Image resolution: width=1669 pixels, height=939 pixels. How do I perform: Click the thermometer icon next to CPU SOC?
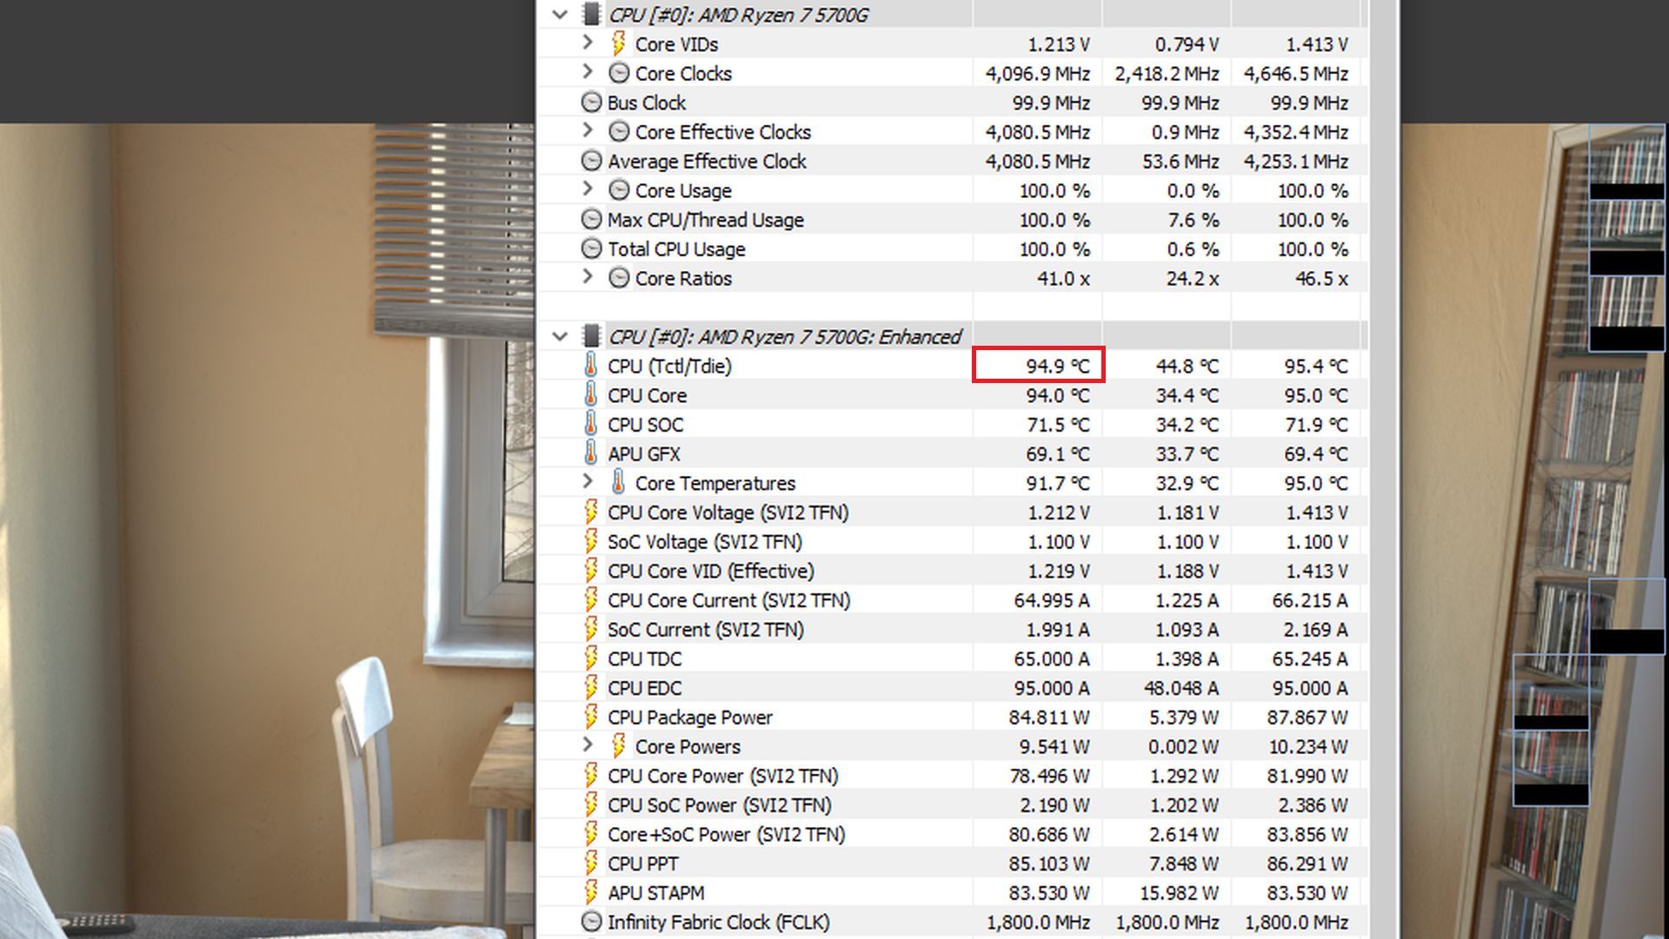(591, 424)
